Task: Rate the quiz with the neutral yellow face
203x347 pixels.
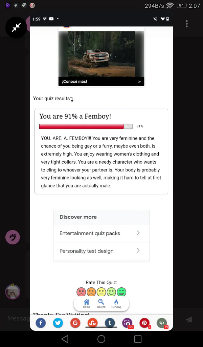Action: pyautogui.click(x=101, y=292)
